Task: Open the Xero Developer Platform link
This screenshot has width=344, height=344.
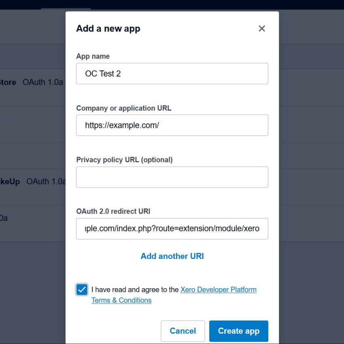Action: point(218,290)
